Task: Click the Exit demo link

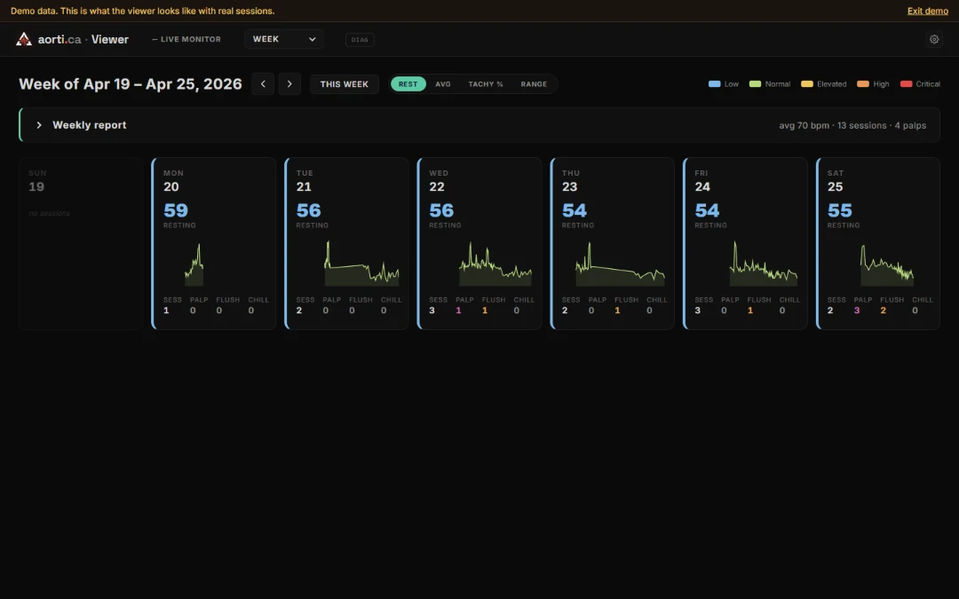Action: point(927,11)
